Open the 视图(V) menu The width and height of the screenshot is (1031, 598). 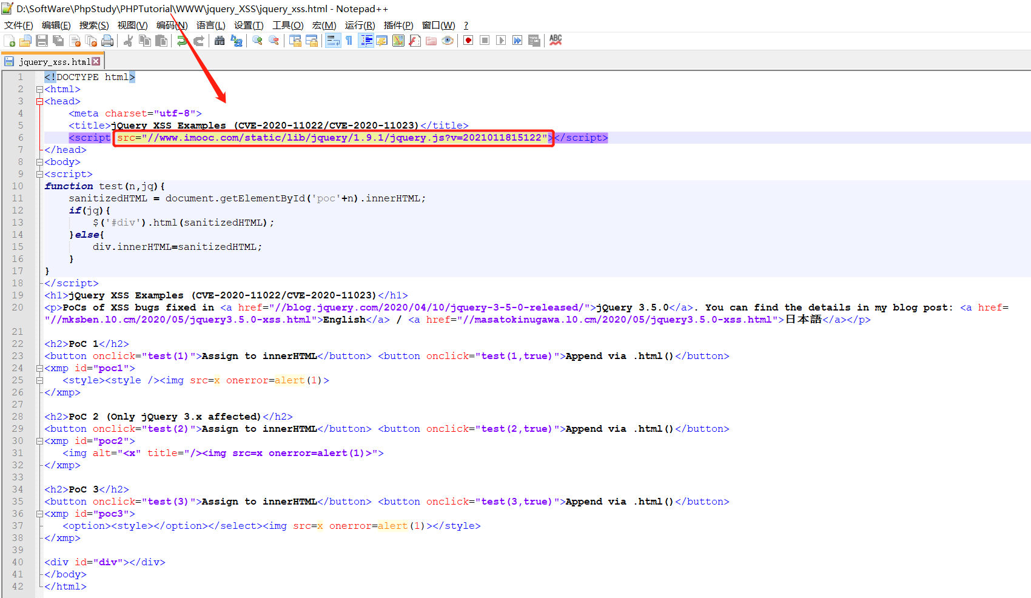point(132,25)
